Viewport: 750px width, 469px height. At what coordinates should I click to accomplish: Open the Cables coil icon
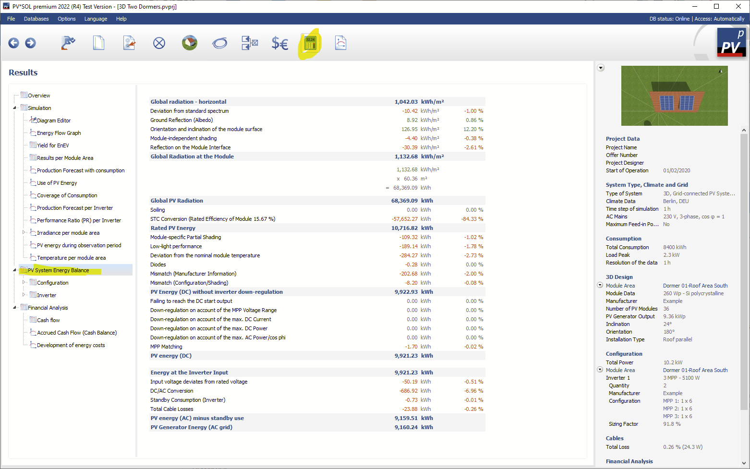point(219,43)
